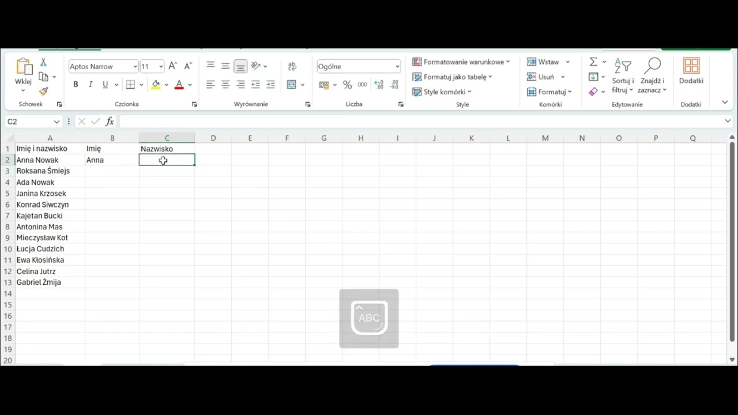Align text to the right
The width and height of the screenshot is (738, 415).
point(240,85)
